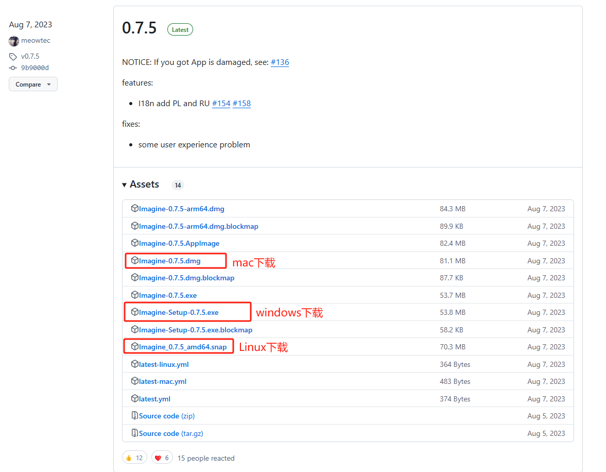606x472 pixels.
Task: Click package icon beside Imagine-0.7.5.exe
Action: point(134,295)
